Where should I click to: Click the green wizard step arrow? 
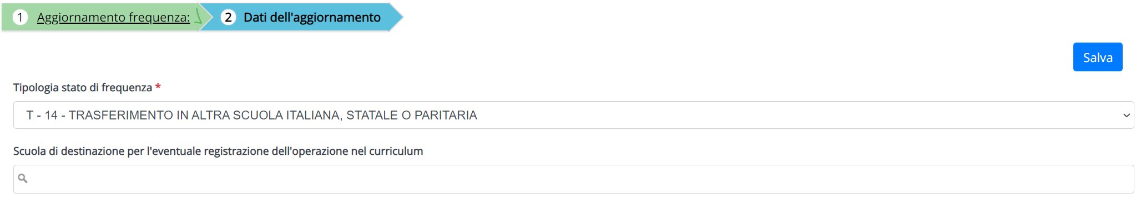(107, 17)
